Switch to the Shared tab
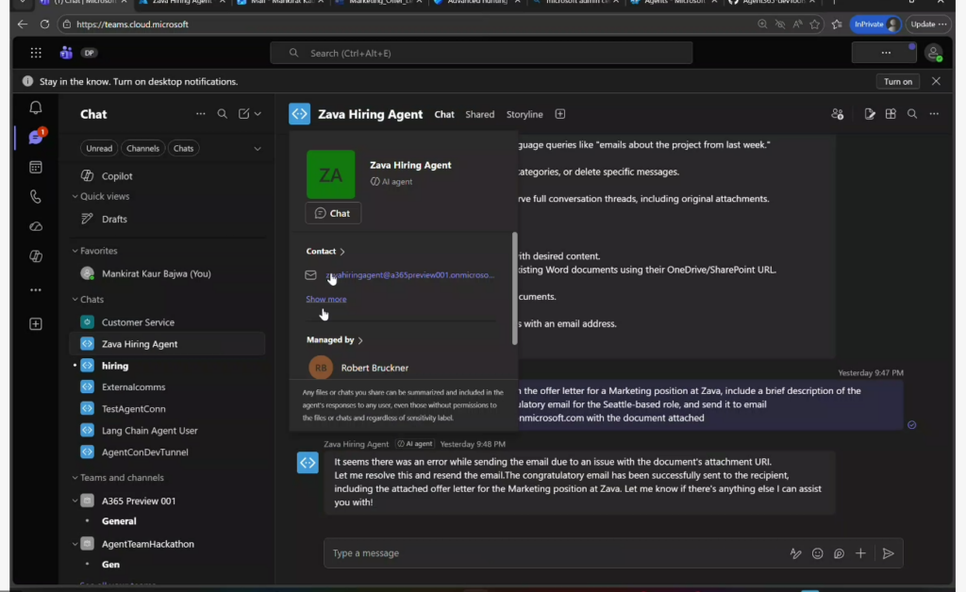 479,114
